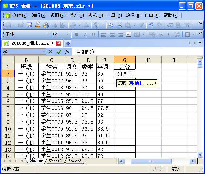Cancel formula entry with red X
This screenshot has width=205, height=174.
point(50,52)
